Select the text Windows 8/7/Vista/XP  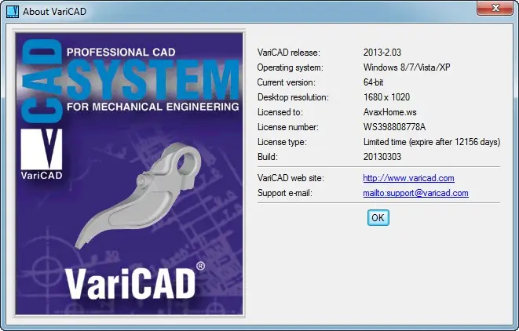click(407, 67)
